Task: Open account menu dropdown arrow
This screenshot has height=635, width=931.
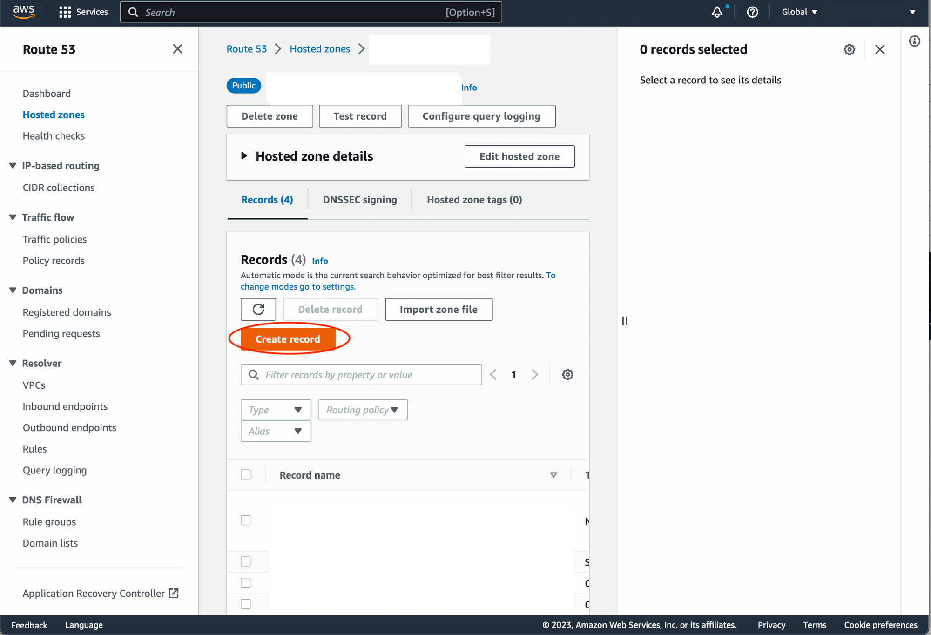Action: click(x=912, y=12)
